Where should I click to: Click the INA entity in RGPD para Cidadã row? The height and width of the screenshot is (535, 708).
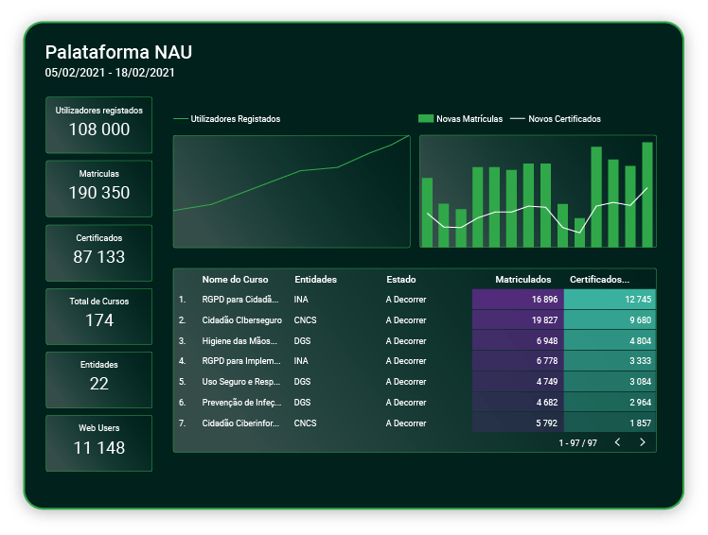(x=301, y=299)
